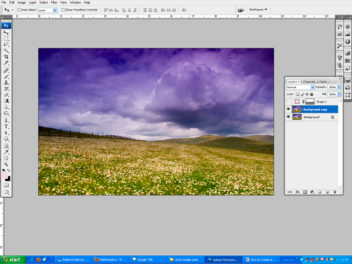The width and height of the screenshot is (352, 264).
Task: Click the Shape 1 layer pink color thumbnail
Action: coord(297,101)
